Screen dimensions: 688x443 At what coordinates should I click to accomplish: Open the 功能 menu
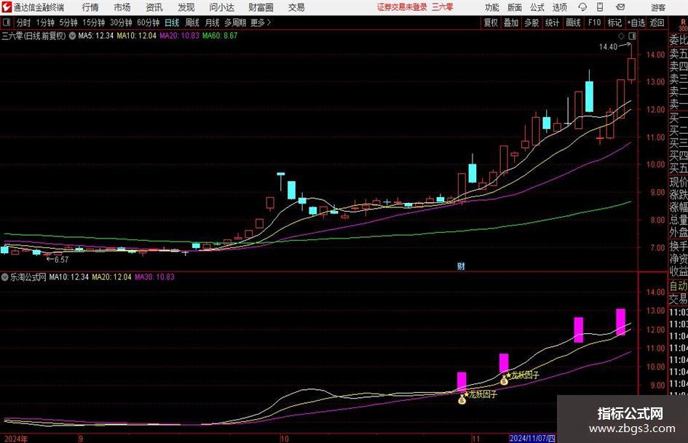(x=492, y=7)
